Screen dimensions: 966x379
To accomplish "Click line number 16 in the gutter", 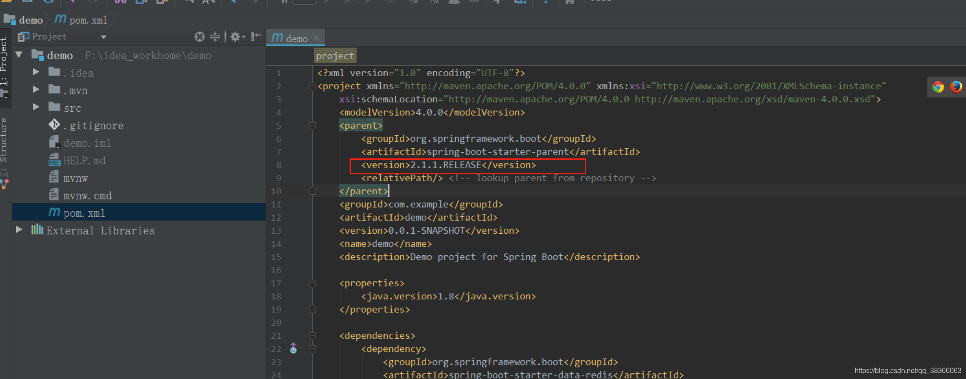I will point(276,270).
